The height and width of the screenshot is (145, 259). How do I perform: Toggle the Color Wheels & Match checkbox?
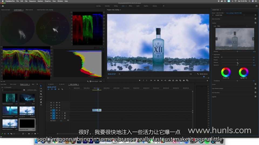255,88
